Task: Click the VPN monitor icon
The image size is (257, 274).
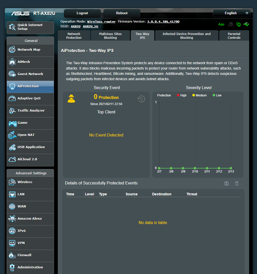Action: click(x=12, y=243)
